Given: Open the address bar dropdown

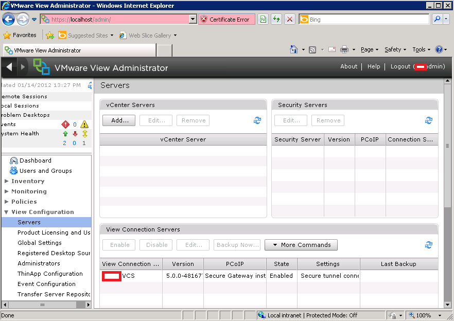Looking at the screenshot, I should [193, 20].
